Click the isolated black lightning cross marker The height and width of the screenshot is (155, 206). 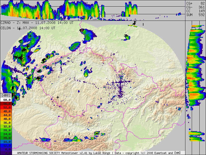58,97
